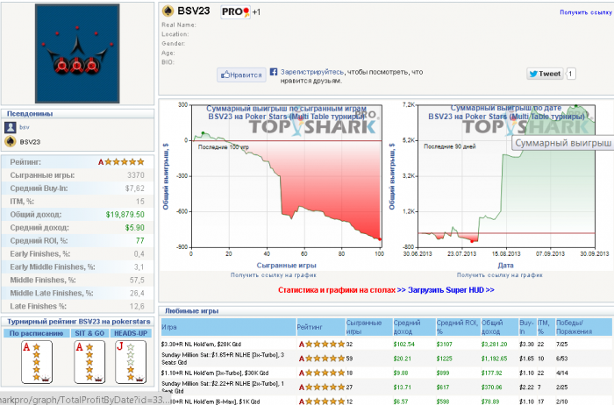The width and height of the screenshot is (614, 405).
Task: Click the user silhouette icon beside bsv
Action: [11, 127]
